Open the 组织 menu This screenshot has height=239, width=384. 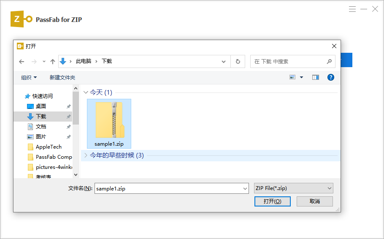(x=29, y=77)
